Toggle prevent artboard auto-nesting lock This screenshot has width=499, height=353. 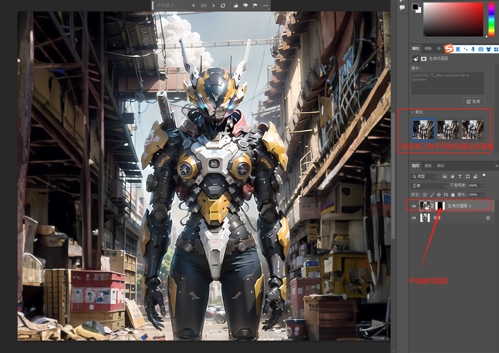(x=446, y=195)
